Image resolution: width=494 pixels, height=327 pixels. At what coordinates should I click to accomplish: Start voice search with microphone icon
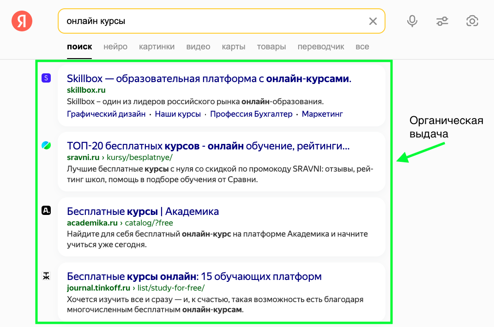click(x=412, y=21)
